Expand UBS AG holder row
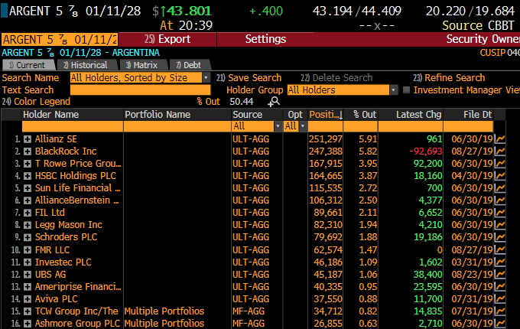Viewport: 520px width, 329px height. click(x=28, y=275)
